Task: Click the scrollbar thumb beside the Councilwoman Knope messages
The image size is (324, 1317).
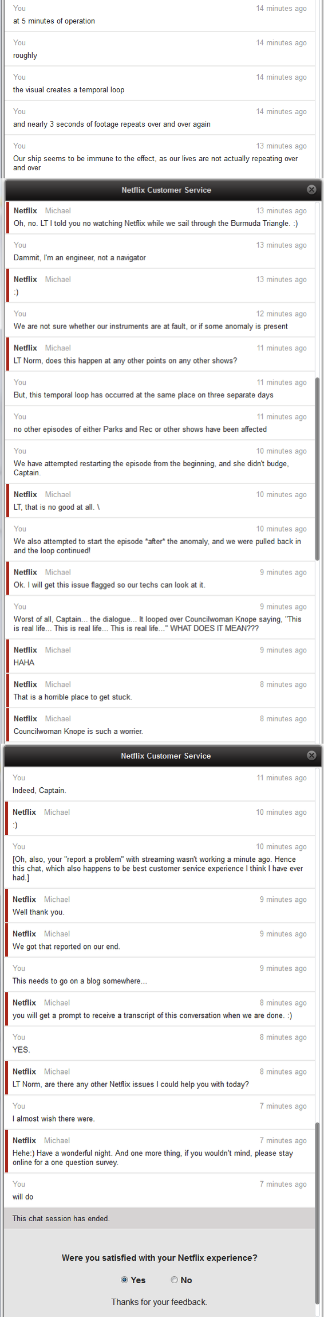Action: point(317,468)
